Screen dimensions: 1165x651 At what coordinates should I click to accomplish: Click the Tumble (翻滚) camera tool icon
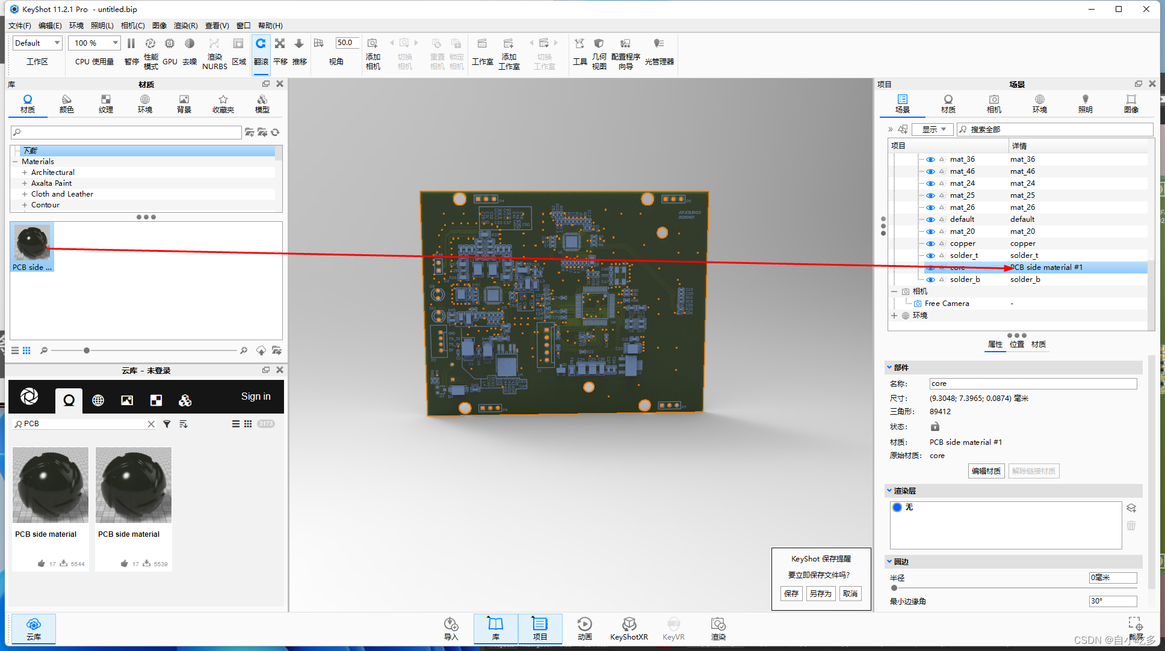pyautogui.click(x=261, y=44)
